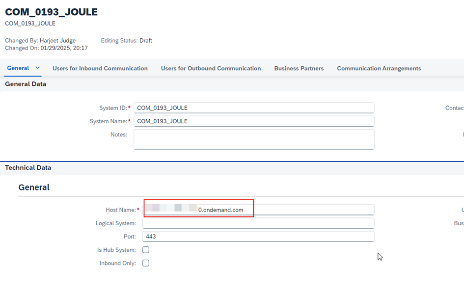464x293 pixels.
Task: Open the Communication Arrangements tab
Action: click(379, 69)
